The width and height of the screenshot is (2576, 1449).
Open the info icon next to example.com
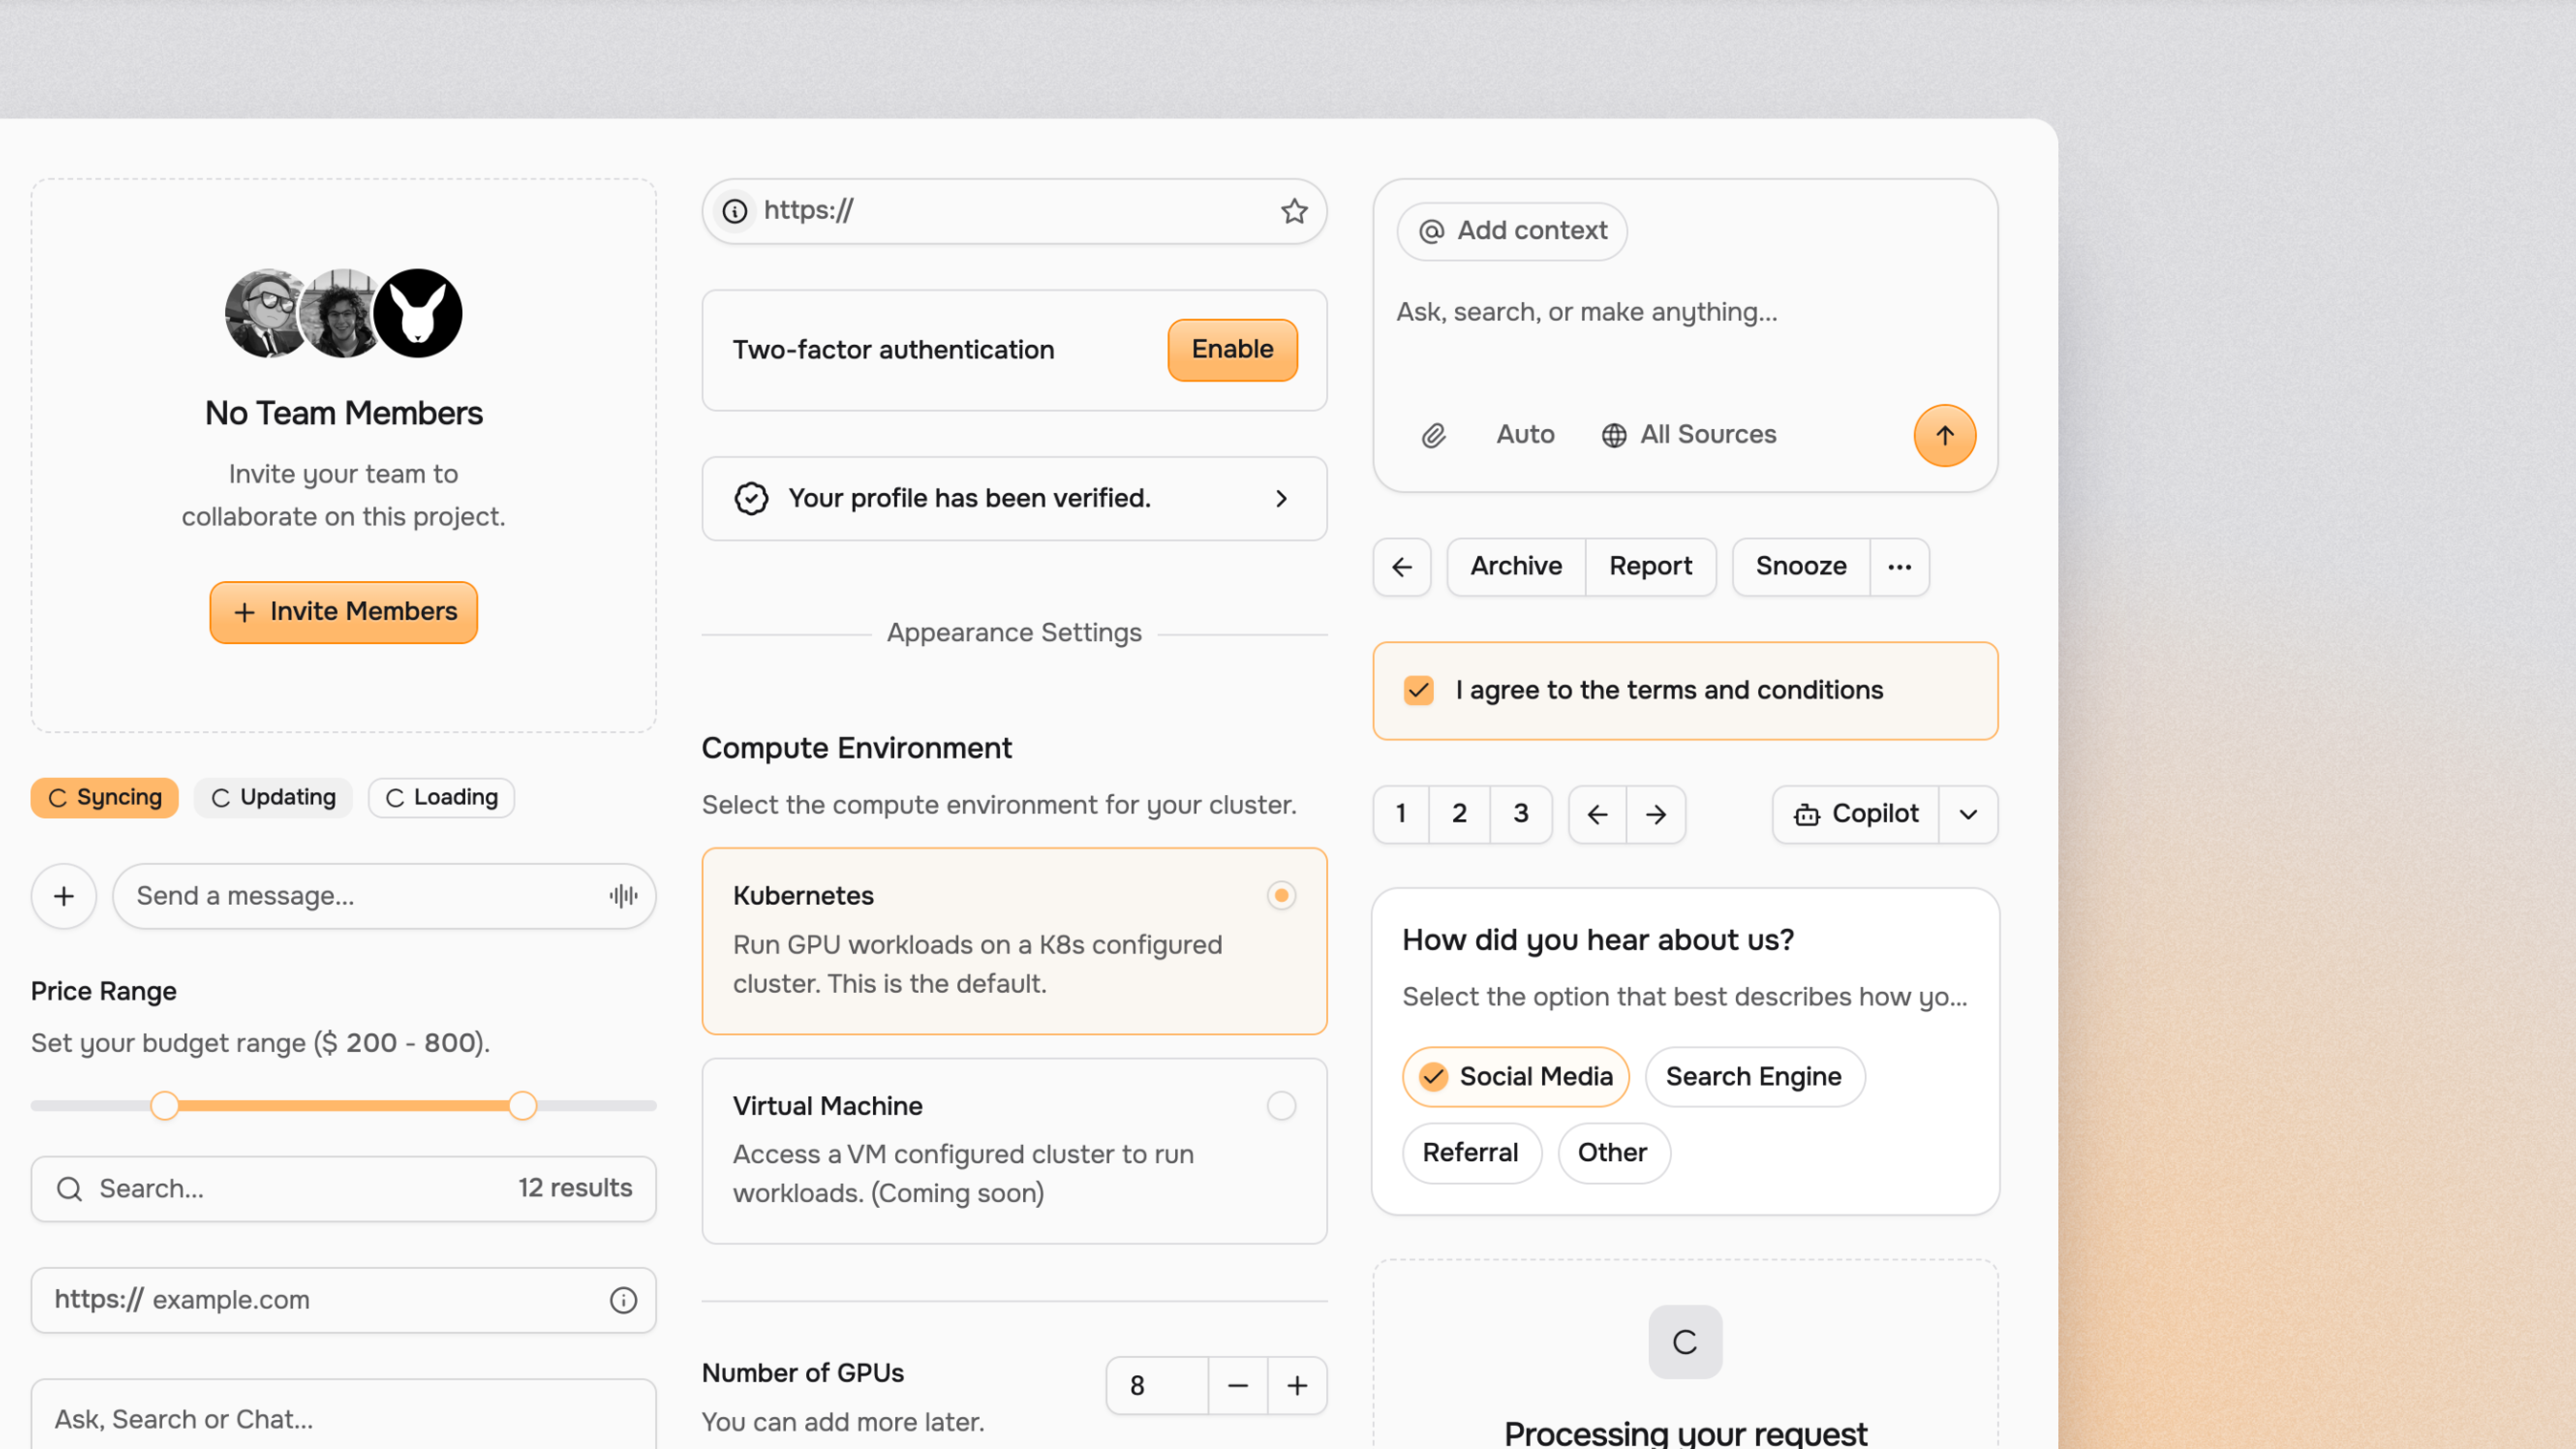(622, 1300)
